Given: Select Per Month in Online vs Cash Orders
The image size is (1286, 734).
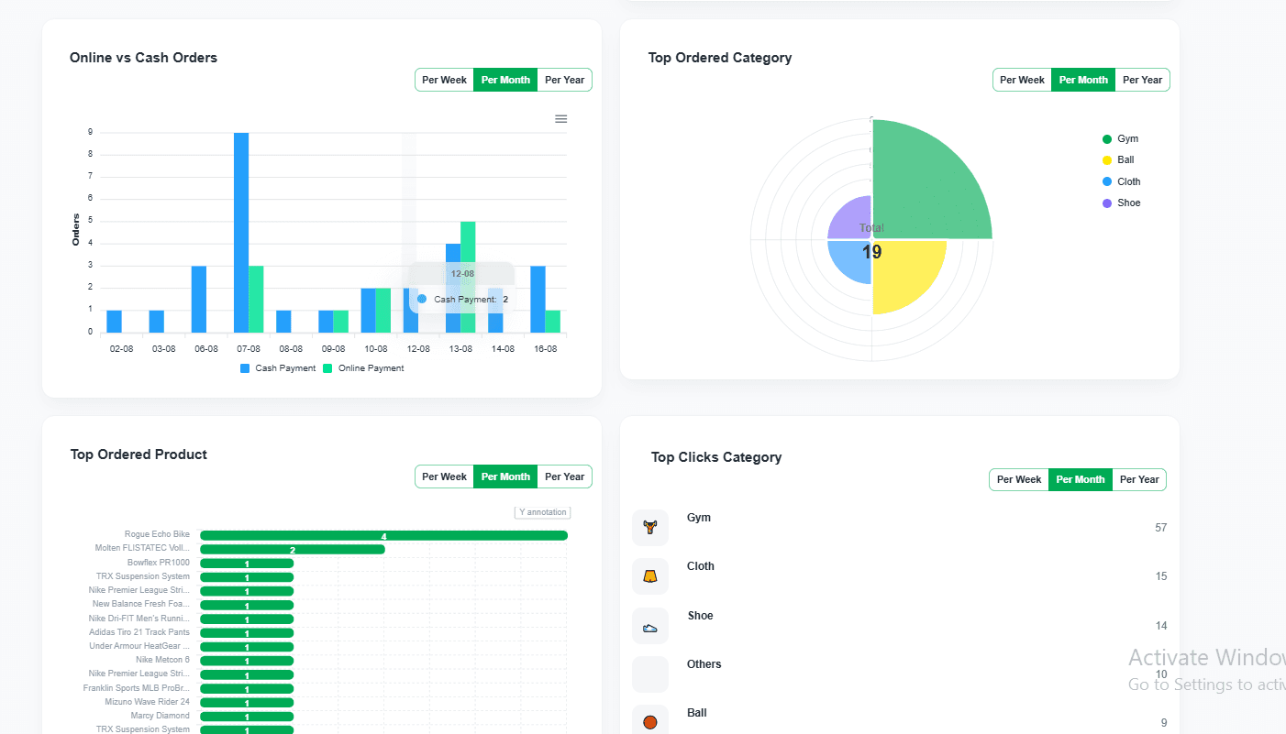Looking at the screenshot, I should (x=505, y=80).
